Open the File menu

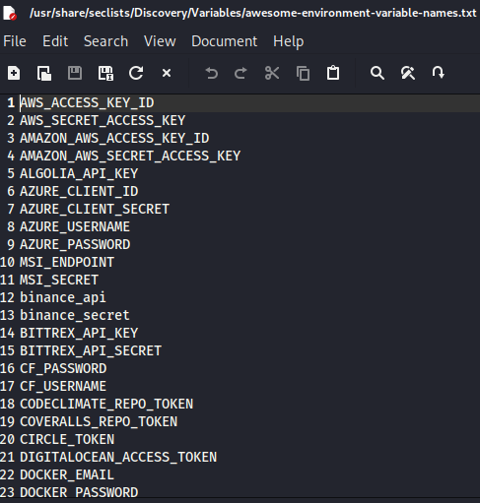point(15,41)
